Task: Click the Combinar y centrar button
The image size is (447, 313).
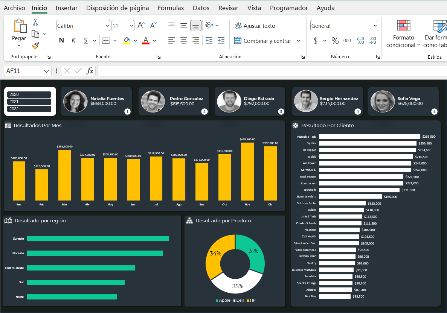Action: pyautogui.click(x=263, y=41)
